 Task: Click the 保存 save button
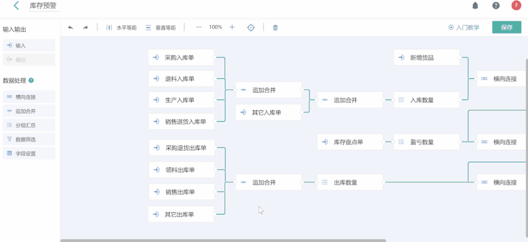(507, 27)
